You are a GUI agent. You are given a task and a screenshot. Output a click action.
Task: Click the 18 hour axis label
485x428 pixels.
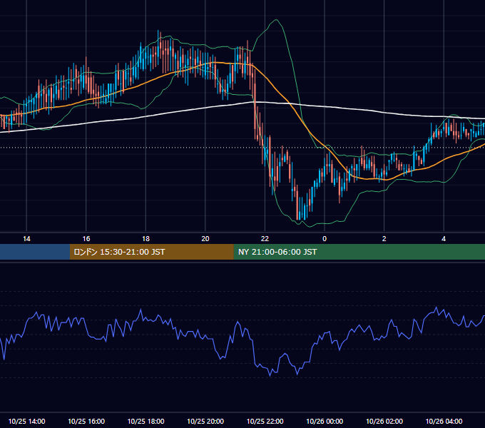point(145,239)
